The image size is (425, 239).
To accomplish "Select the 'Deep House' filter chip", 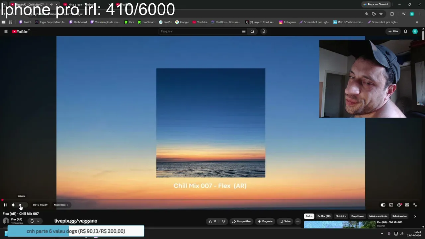I will point(358,216).
